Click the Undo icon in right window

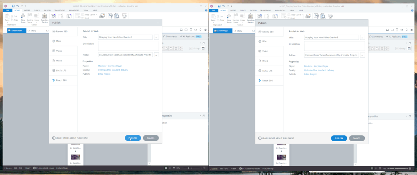click(x=223, y=6)
